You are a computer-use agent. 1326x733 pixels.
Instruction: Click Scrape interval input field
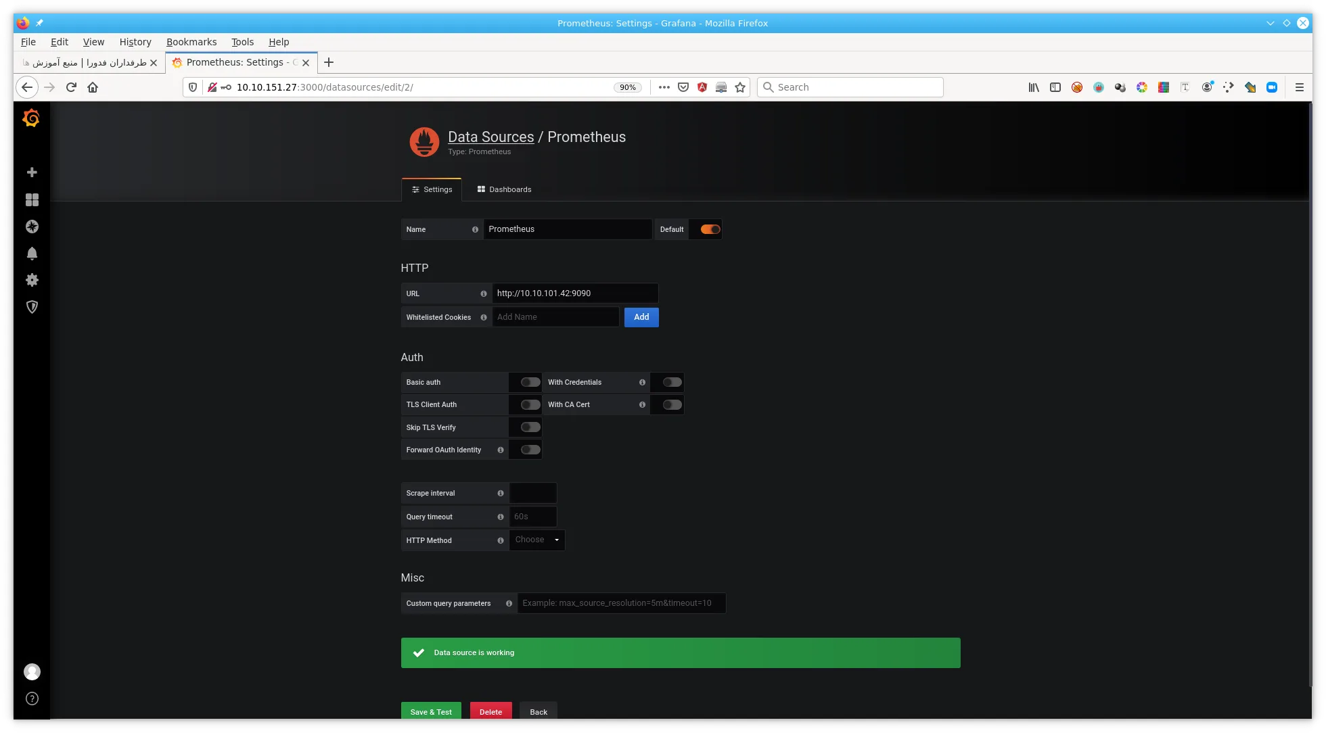point(533,493)
